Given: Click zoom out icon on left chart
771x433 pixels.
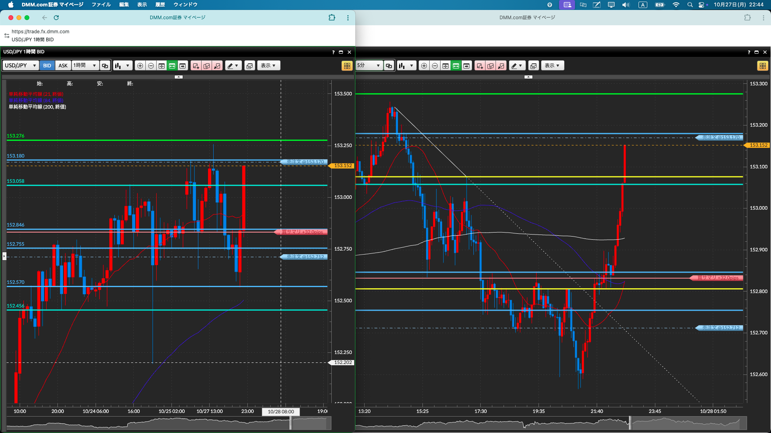Looking at the screenshot, I should (x=151, y=66).
